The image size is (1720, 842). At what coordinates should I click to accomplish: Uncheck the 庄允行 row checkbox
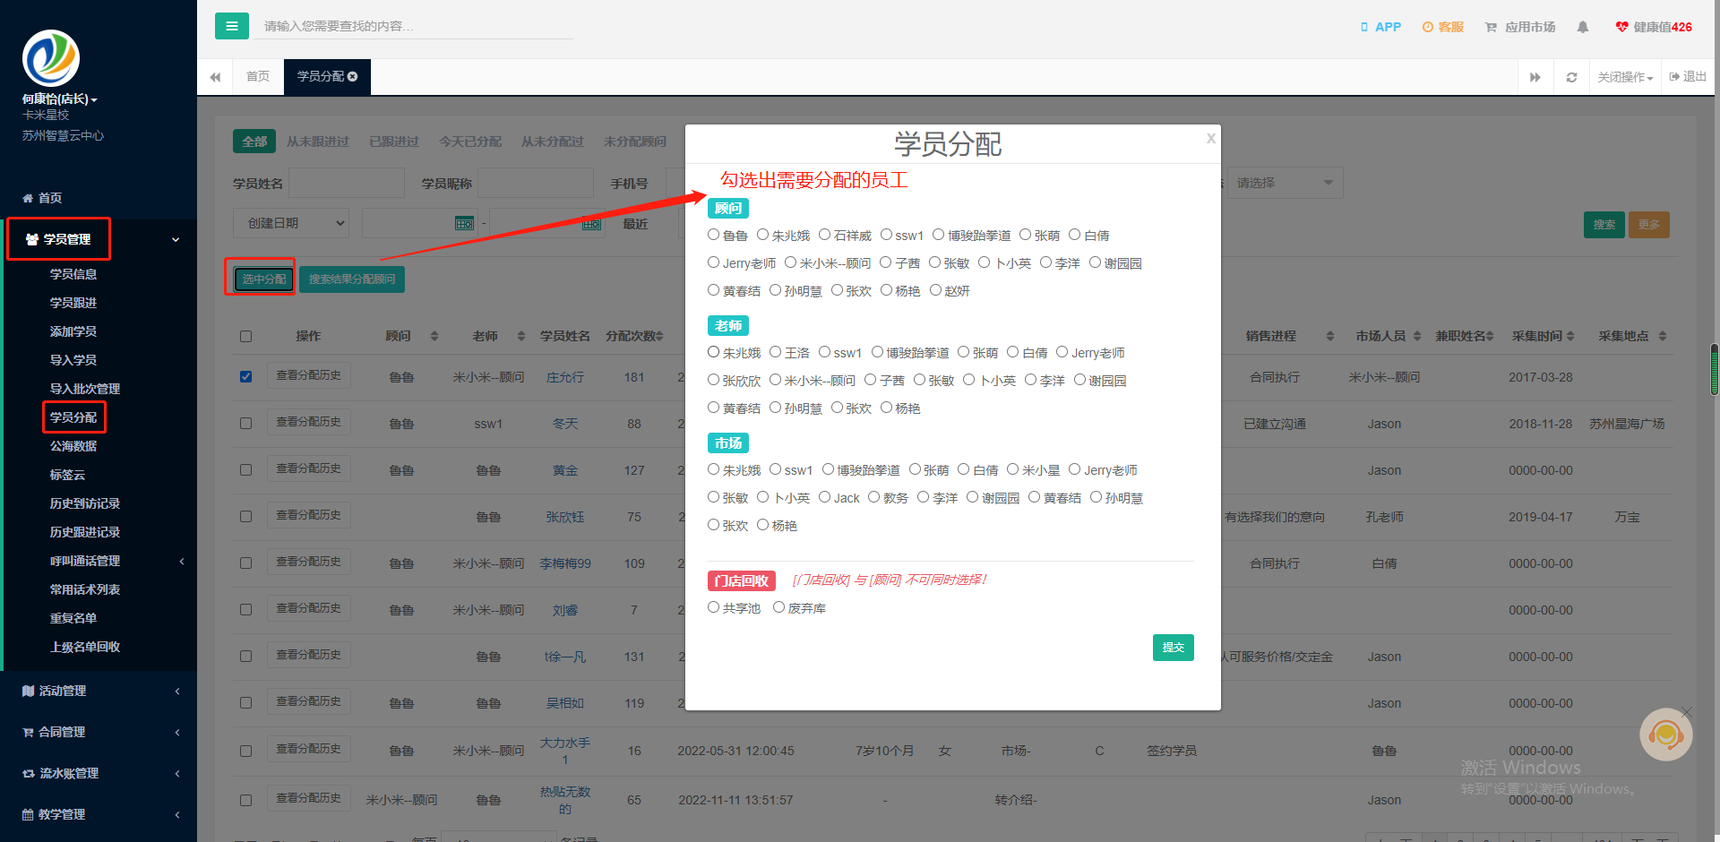point(245,377)
